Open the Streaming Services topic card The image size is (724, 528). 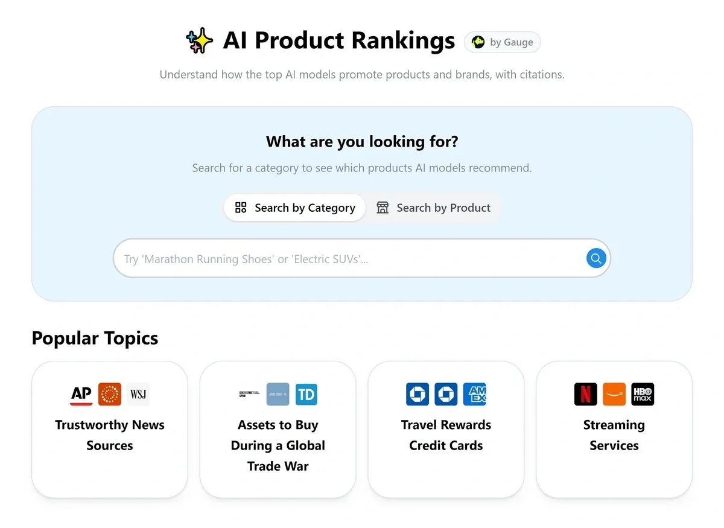614,430
